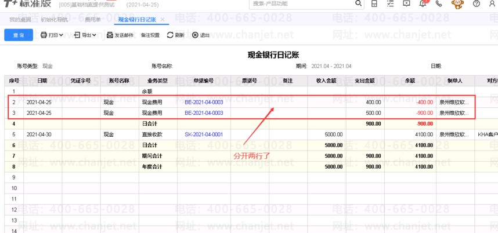Click the 序号 column header
Viewport: 498px width, 233px height.
pos(14,81)
